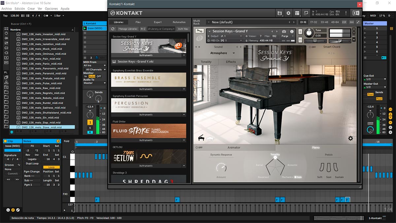Set Monitor to Off
Viewport: 396px width, 223px height.
point(99,76)
